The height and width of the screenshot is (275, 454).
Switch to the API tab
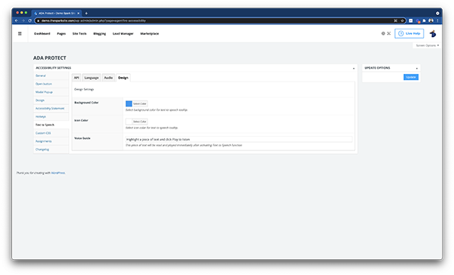[x=76, y=78]
